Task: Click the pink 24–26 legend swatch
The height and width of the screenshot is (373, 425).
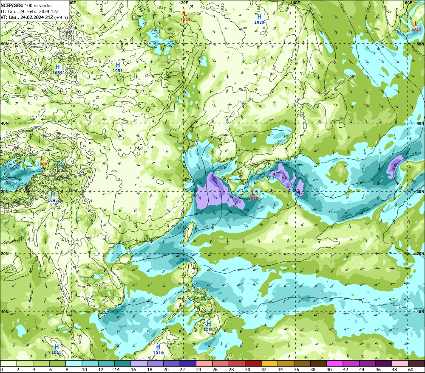Action: click(x=204, y=363)
